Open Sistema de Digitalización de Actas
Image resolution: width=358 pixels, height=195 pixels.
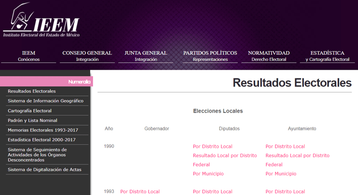click(x=44, y=170)
